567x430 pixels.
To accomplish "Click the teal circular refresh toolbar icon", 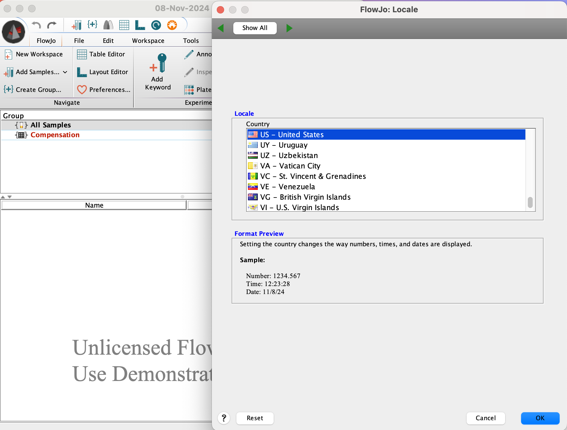I will [x=156, y=25].
